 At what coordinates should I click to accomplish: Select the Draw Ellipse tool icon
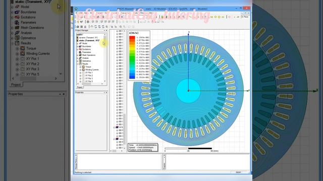pos(223,17)
